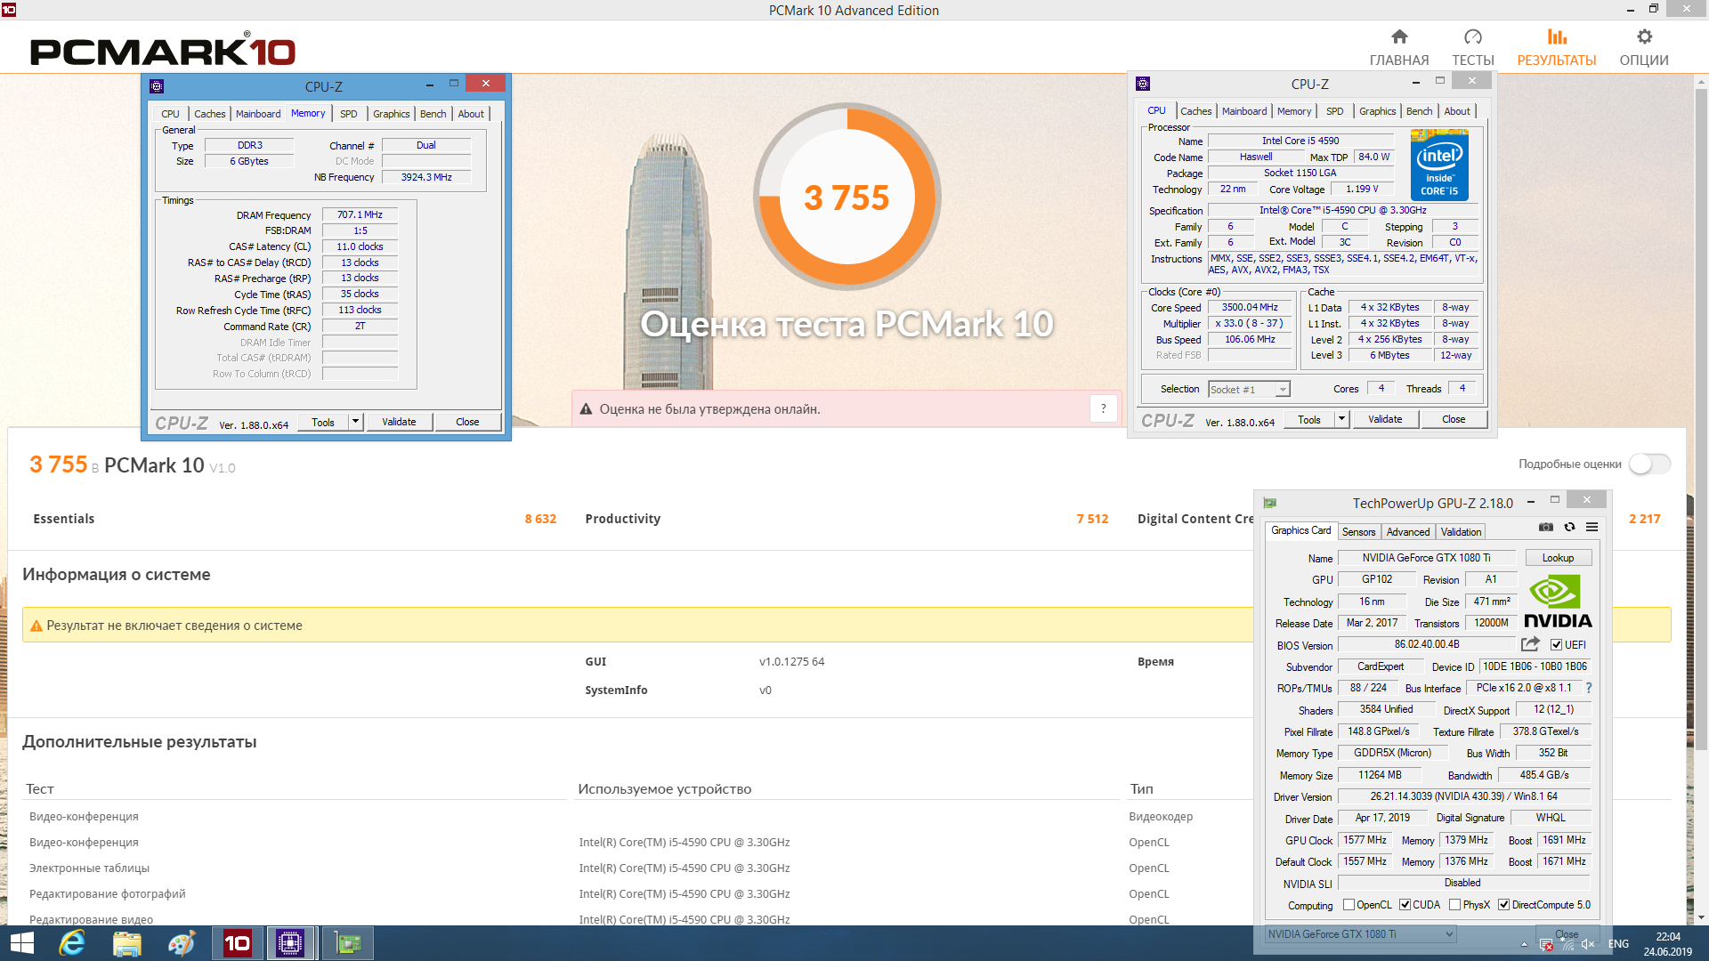Open SPD tab in left CPU-Z window
Image resolution: width=1709 pixels, height=961 pixels.
tap(349, 114)
